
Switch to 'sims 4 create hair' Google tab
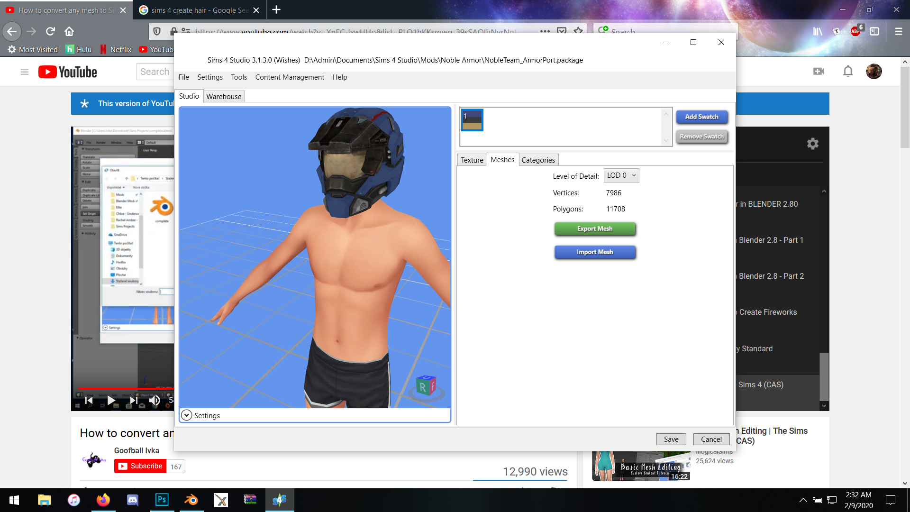199,10
